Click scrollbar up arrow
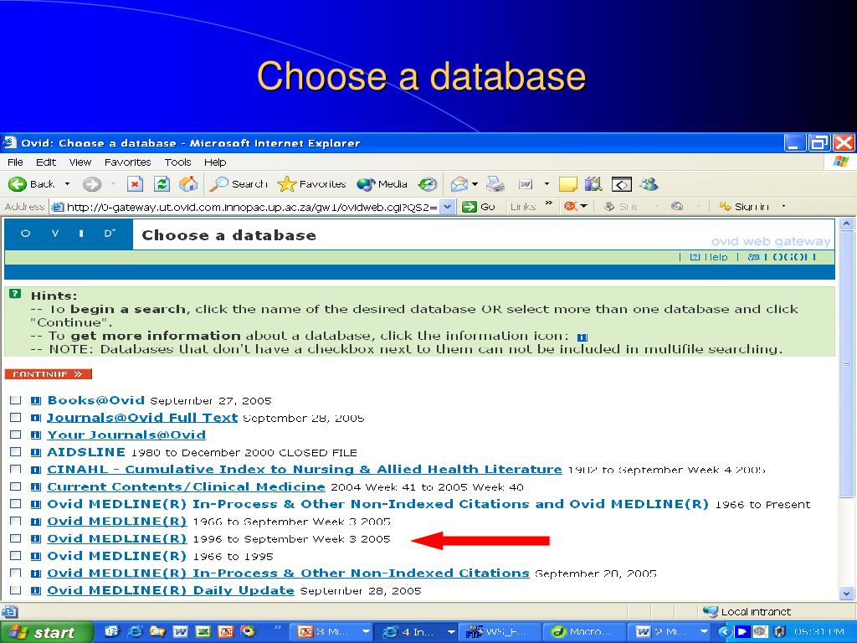 (846, 224)
